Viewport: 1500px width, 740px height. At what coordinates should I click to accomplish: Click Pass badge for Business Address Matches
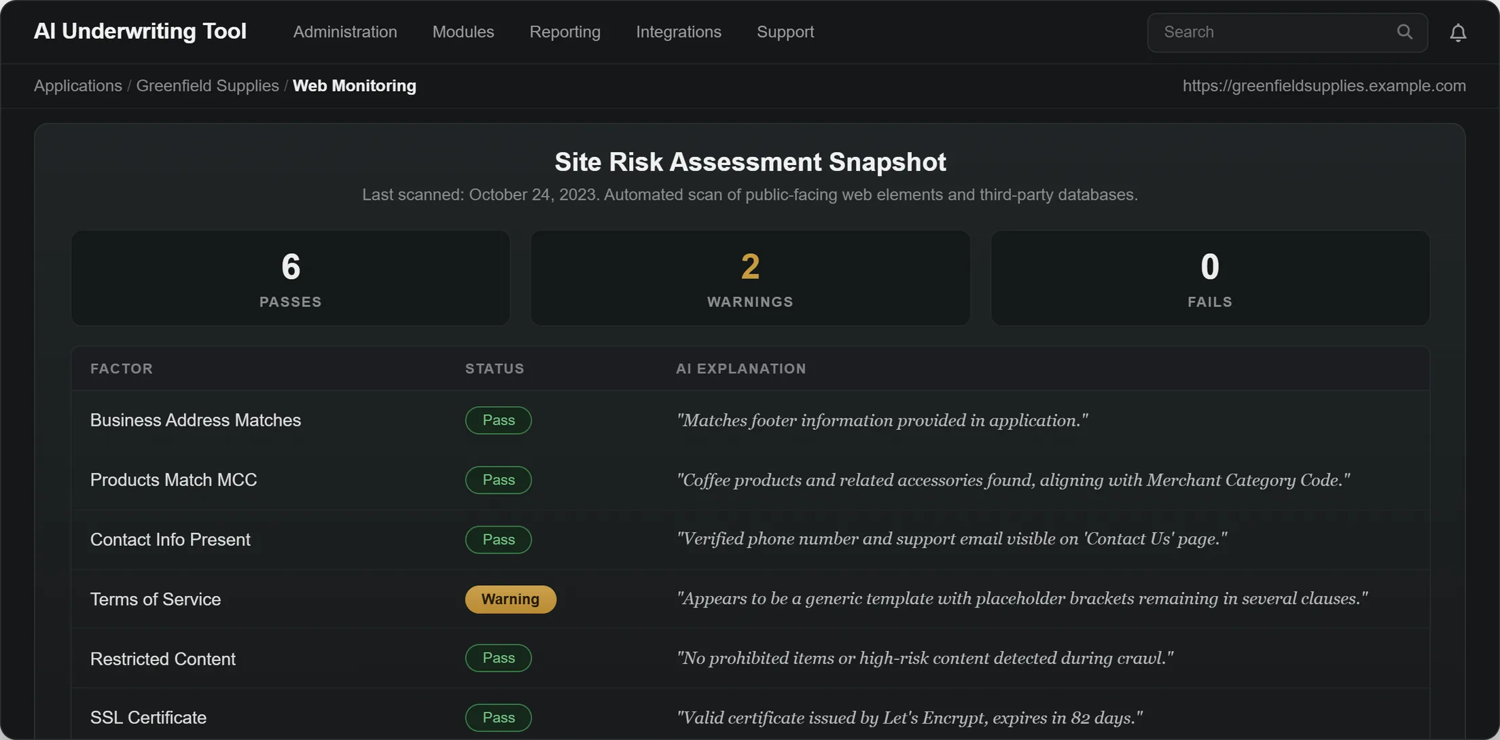coord(498,420)
